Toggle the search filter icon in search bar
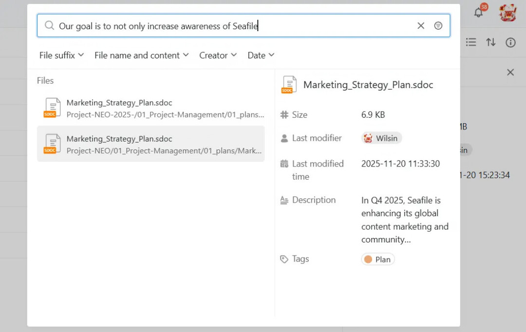Image resolution: width=526 pixels, height=332 pixels. coord(438,25)
